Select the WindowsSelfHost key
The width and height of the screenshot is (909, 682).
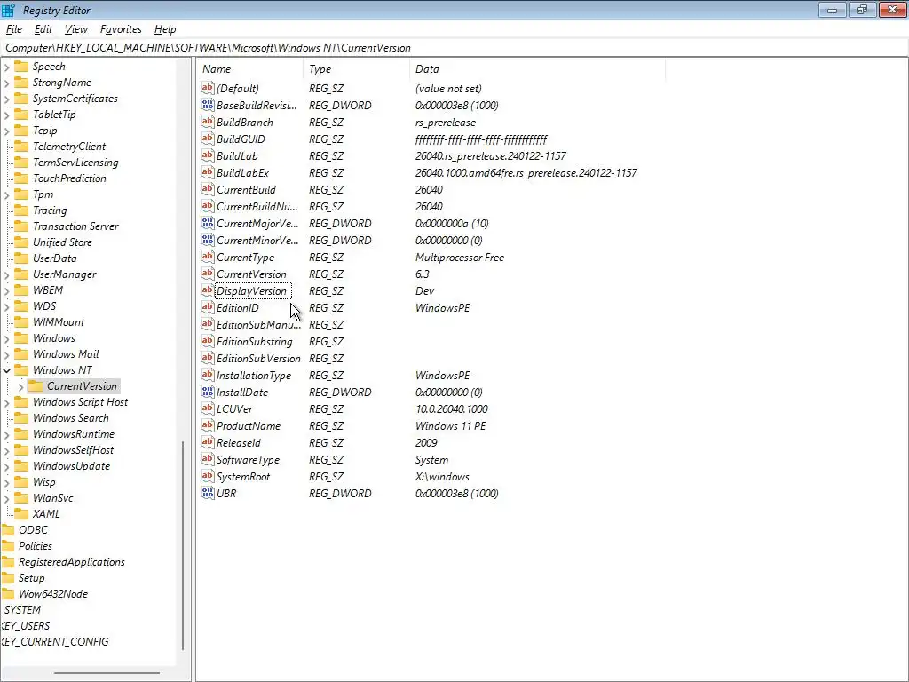coord(73,450)
